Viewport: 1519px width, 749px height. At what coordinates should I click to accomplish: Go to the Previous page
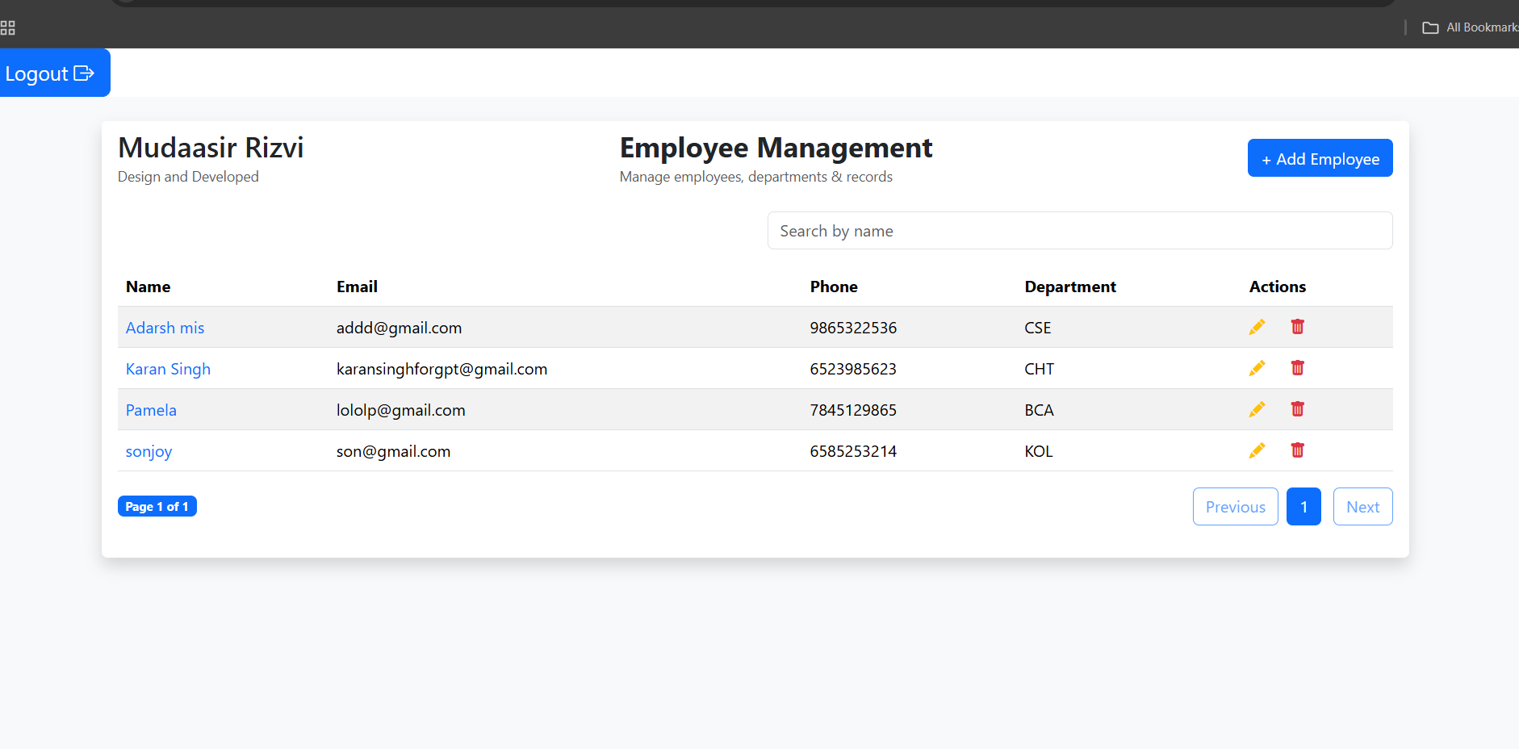point(1235,507)
